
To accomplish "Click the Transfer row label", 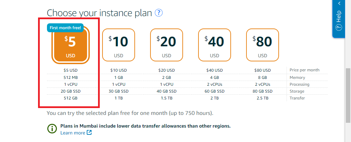I will (x=297, y=98).
